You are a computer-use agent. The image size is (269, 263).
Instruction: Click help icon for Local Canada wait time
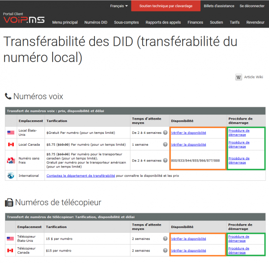pos(165,144)
